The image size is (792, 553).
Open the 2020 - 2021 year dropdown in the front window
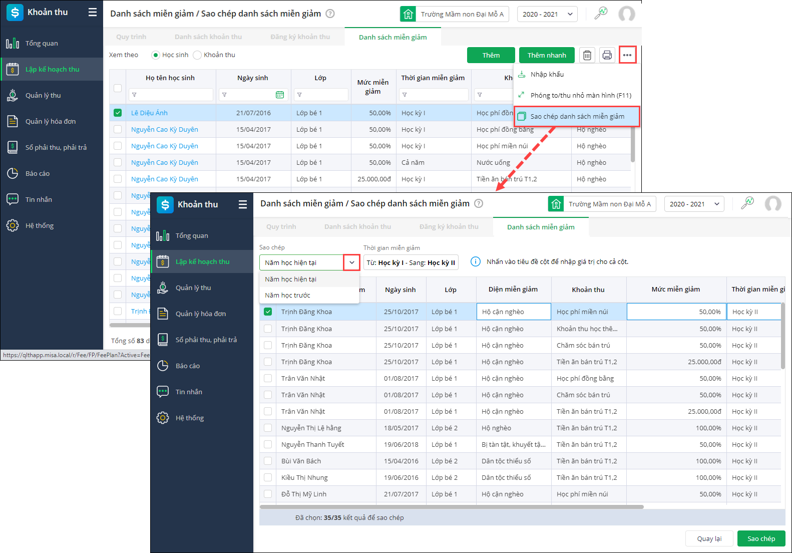[694, 204]
